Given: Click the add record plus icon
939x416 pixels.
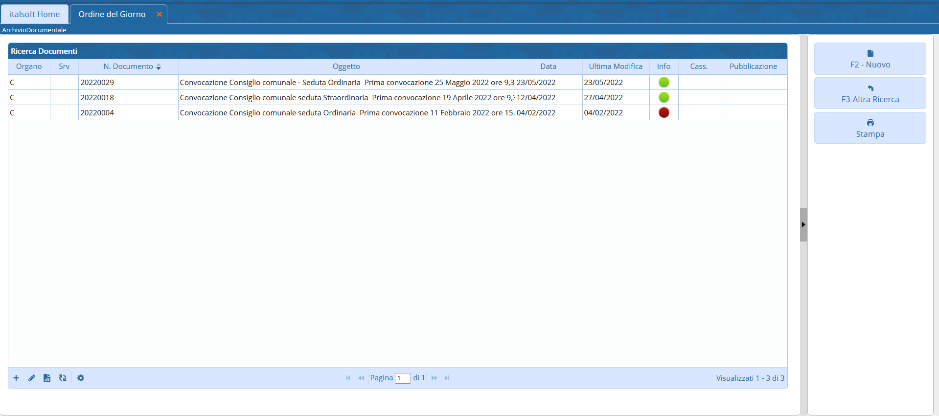Looking at the screenshot, I should [x=16, y=378].
